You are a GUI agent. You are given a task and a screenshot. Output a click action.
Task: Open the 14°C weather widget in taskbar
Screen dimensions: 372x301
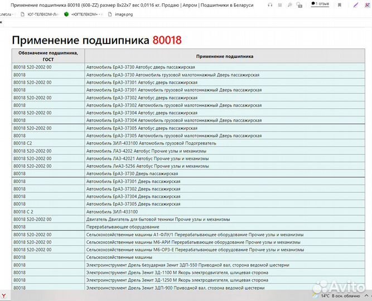tap(336, 296)
